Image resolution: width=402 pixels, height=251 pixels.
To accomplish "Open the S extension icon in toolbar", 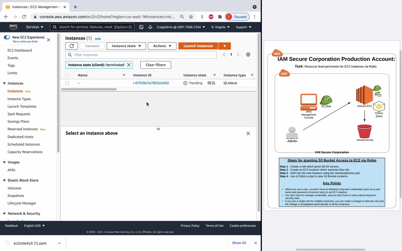I will tap(202, 17).
